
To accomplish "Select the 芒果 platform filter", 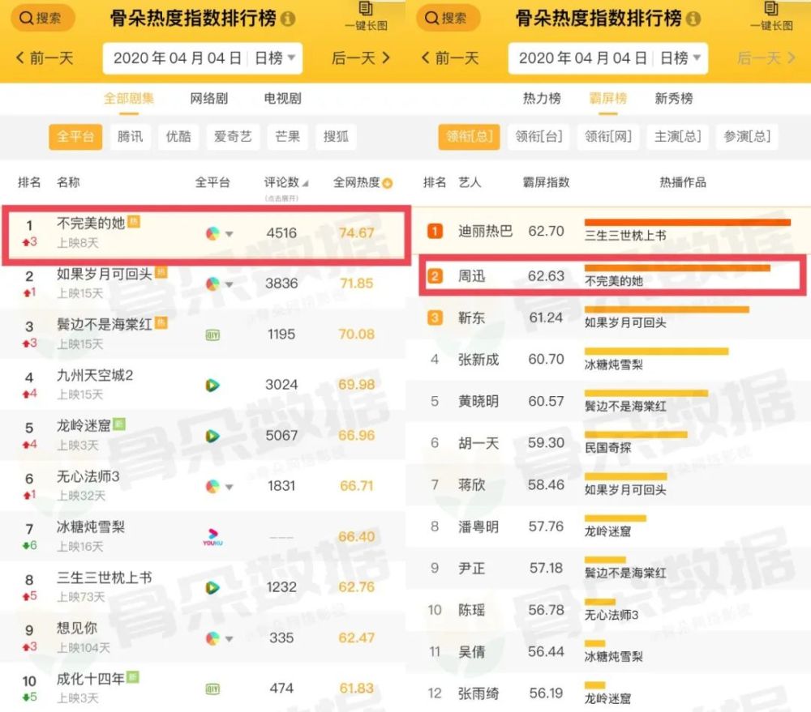I will [288, 137].
